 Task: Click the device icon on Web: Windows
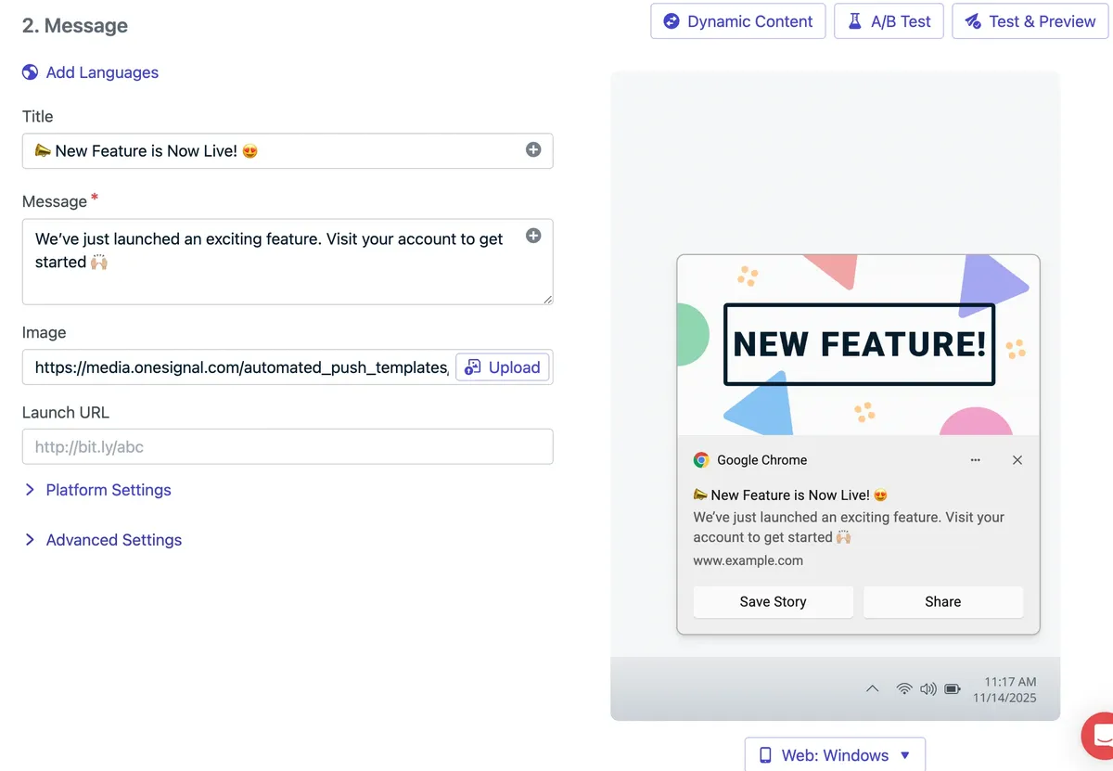pyautogui.click(x=765, y=755)
